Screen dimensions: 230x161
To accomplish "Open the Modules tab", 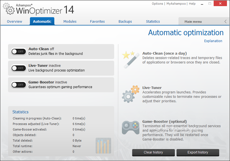I will click(70, 22).
